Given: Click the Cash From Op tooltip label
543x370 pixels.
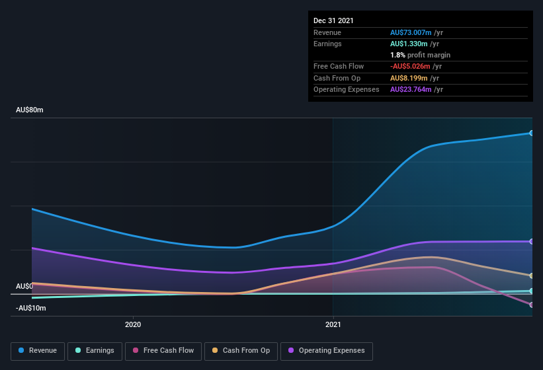Looking at the screenshot, I should pyautogui.click(x=337, y=78).
